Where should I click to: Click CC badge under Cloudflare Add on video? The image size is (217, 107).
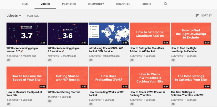coord(132,60)
